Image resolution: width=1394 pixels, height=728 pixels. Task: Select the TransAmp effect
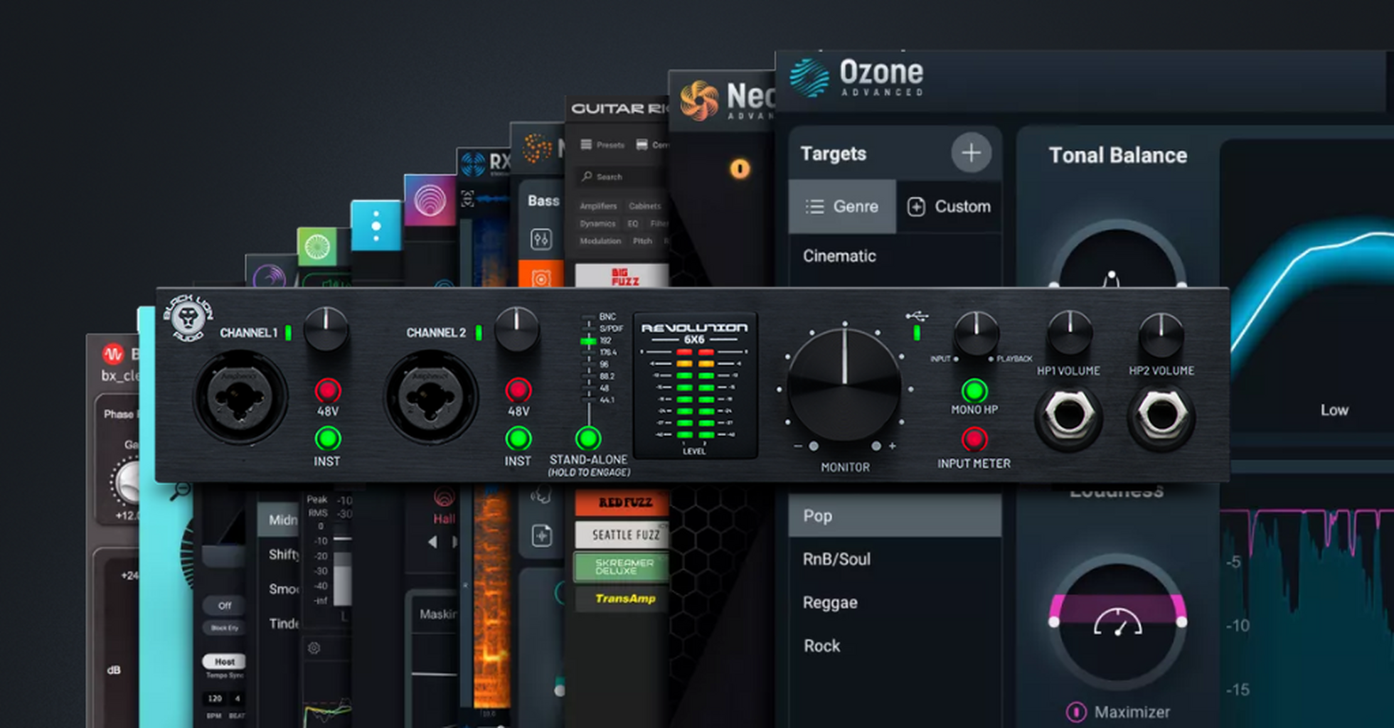pyautogui.click(x=622, y=599)
